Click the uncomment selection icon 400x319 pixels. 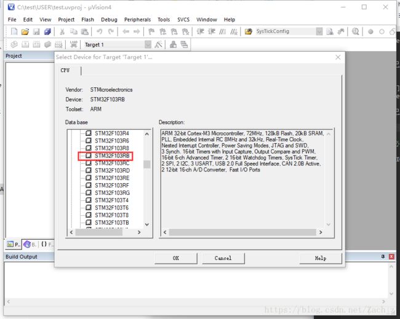[x=234, y=31]
